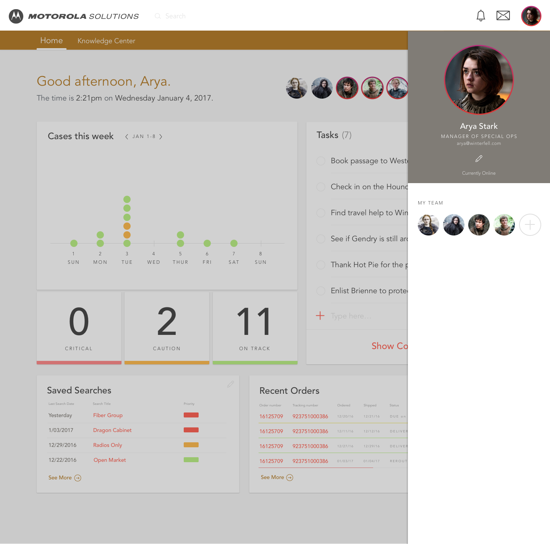This screenshot has width=550, height=544.
Task: Check off the 'Book passage to West' task
Action: point(321,161)
